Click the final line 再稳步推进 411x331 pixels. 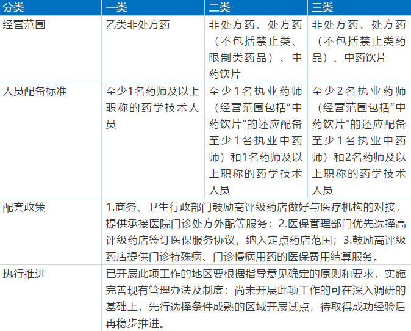(x=135, y=322)
